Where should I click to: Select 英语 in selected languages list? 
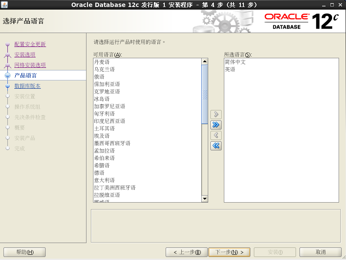coord(281,70)
